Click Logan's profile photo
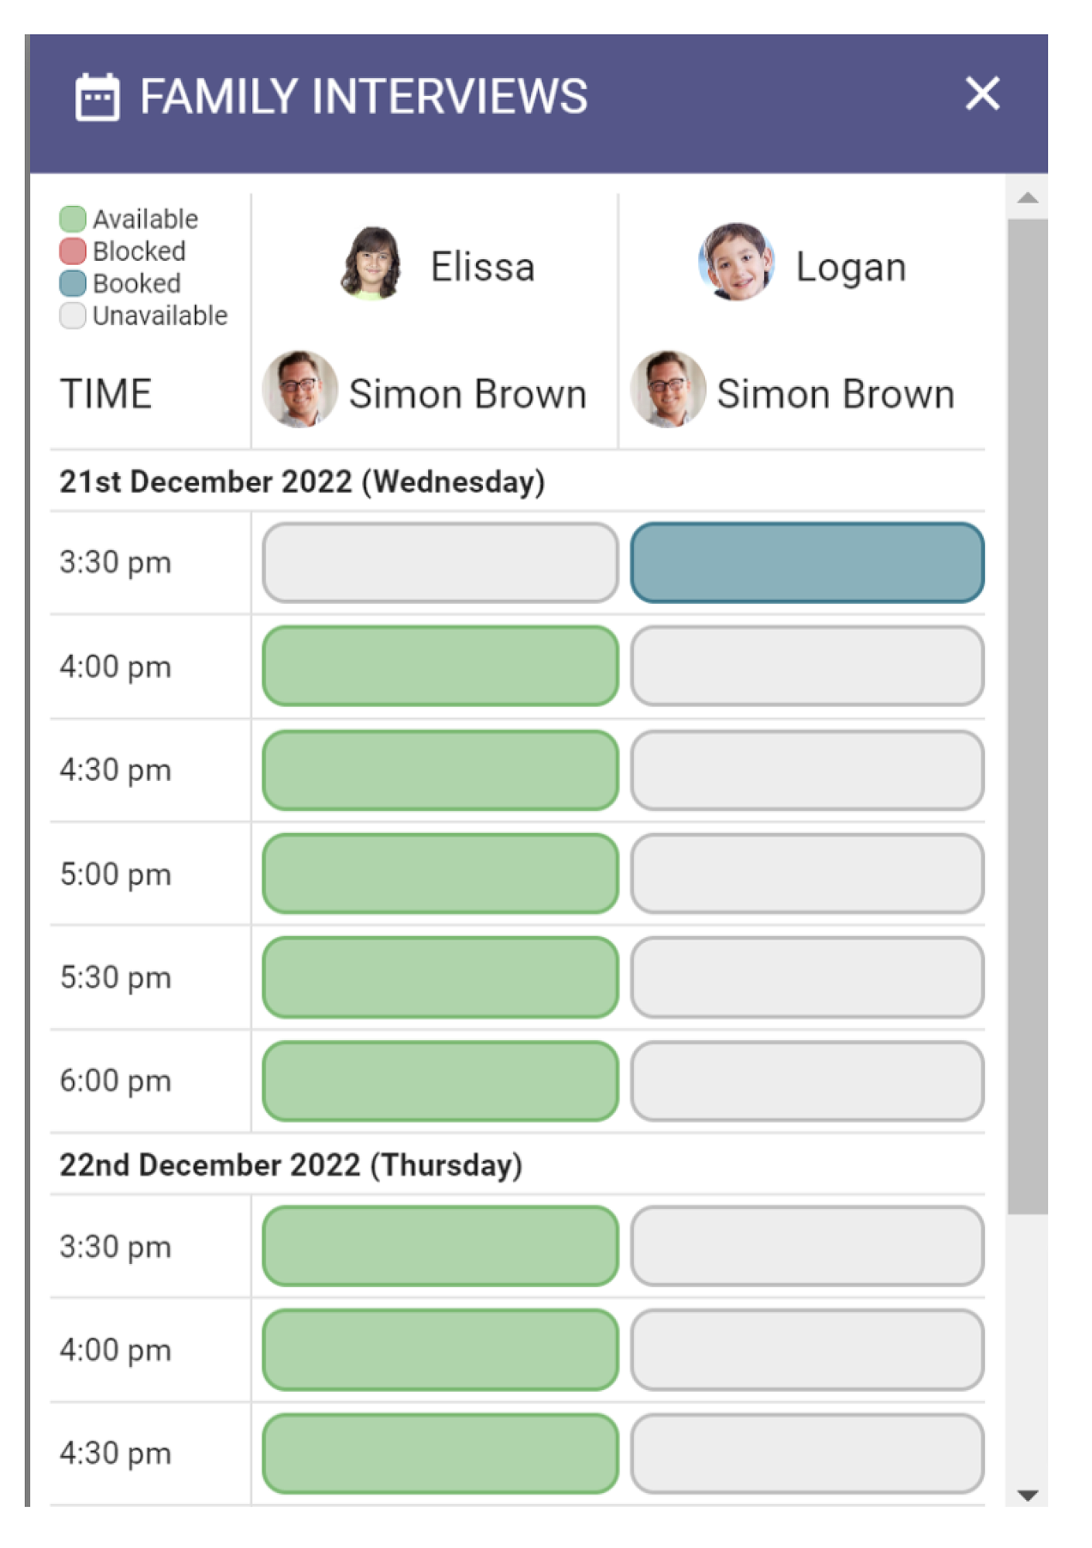This screenshot has width=1092, height=1548. point(735,262)
